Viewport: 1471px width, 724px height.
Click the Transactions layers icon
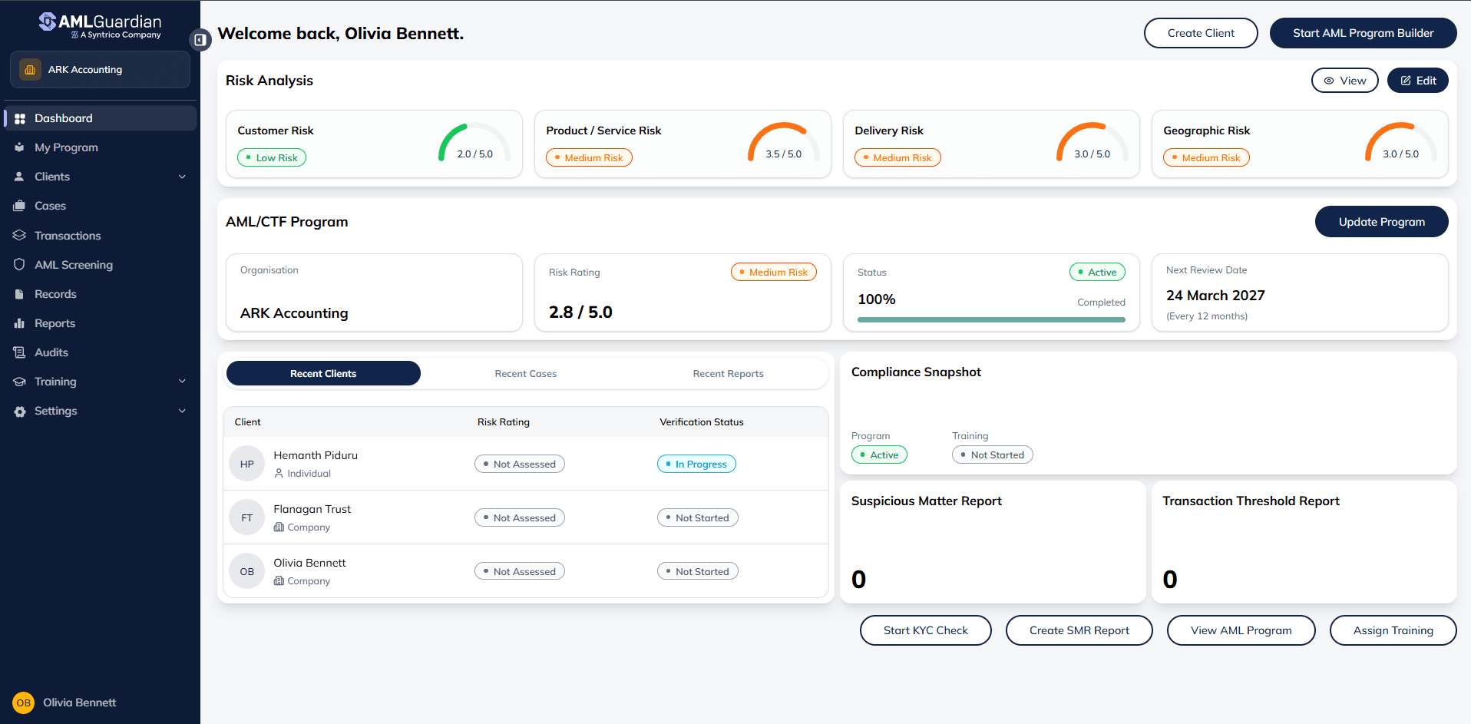(x=20, y=235)
